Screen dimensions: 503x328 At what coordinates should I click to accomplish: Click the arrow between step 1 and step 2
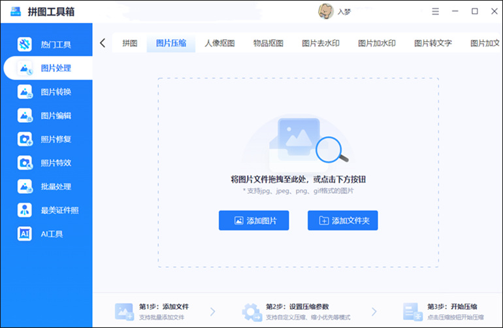(x=213, y=311)
